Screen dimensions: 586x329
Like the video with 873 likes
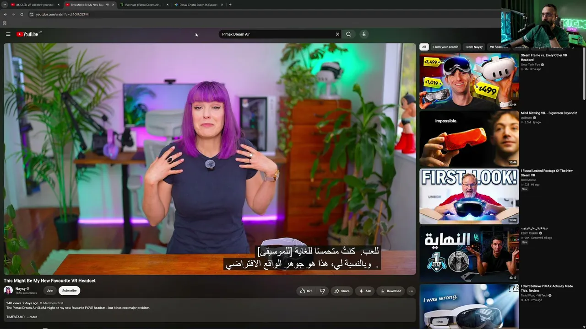(x=306, y=291)
